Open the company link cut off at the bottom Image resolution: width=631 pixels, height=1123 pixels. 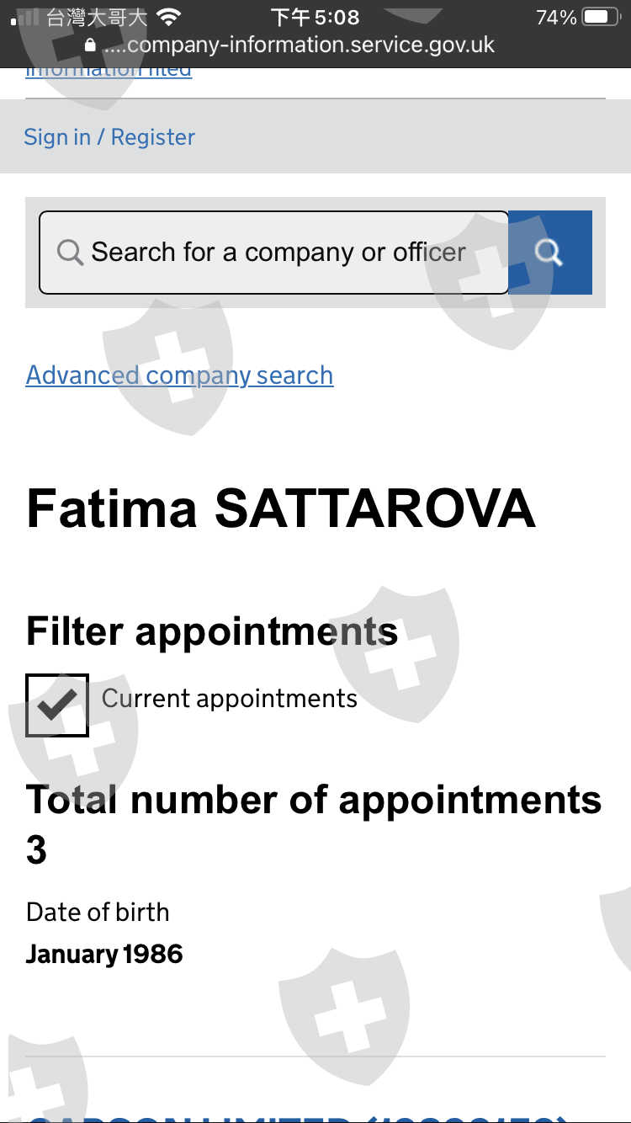point(294,1115)
